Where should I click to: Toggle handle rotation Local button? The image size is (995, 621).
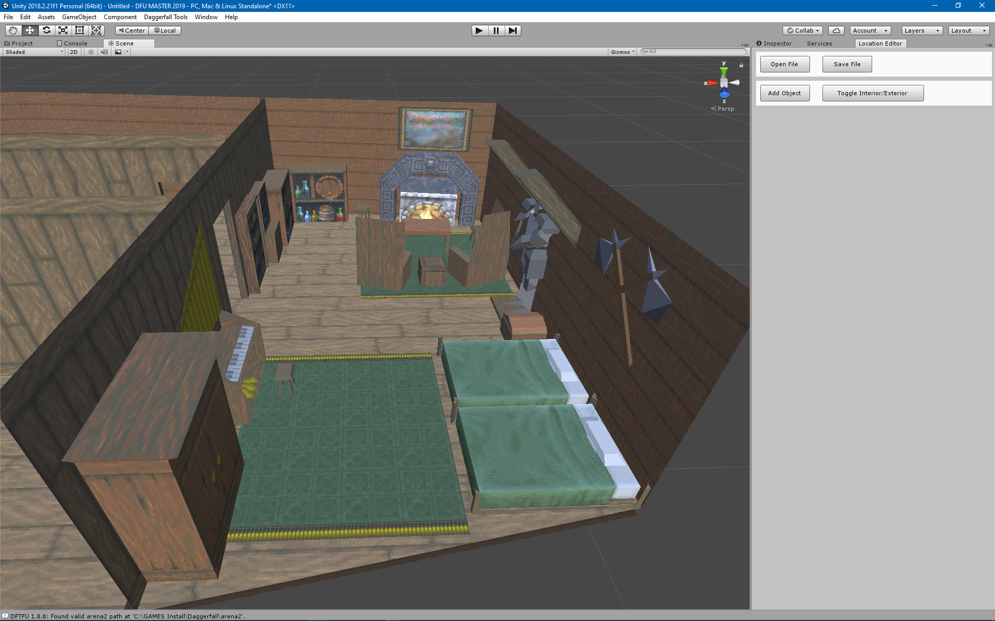165,31
